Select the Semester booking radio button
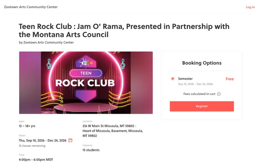 click(173, 79)
